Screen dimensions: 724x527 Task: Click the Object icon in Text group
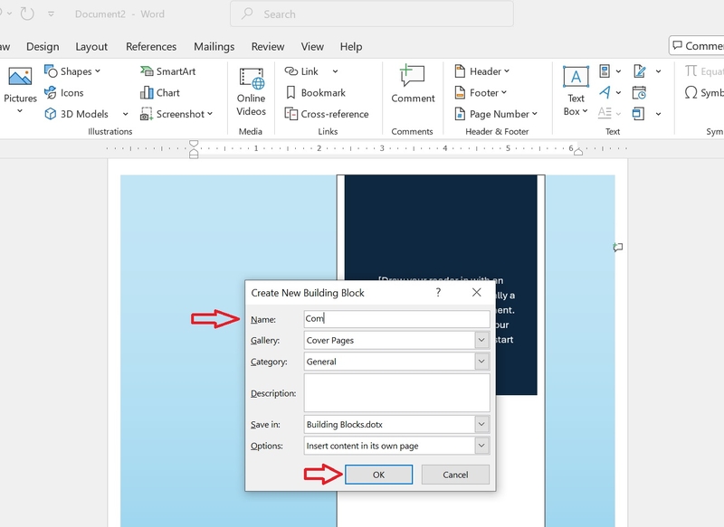coord(639,114)
